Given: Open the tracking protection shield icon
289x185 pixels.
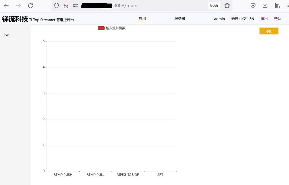Looking at the screenshot, I should coord(56,6).
